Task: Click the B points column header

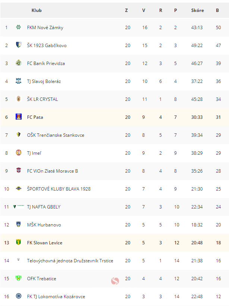Action: 217,10
